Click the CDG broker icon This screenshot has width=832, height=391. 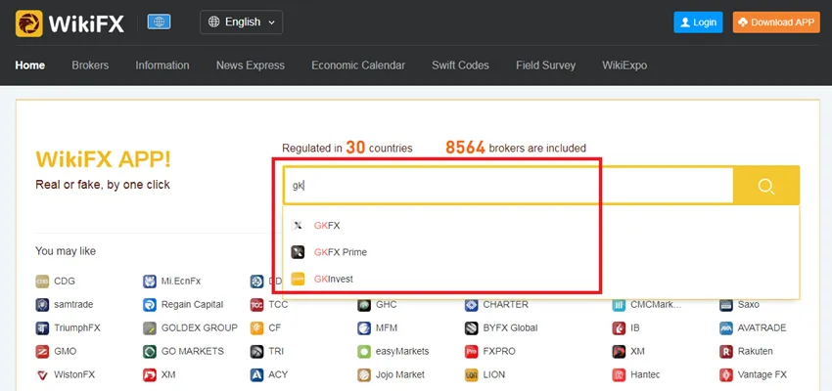42,282
